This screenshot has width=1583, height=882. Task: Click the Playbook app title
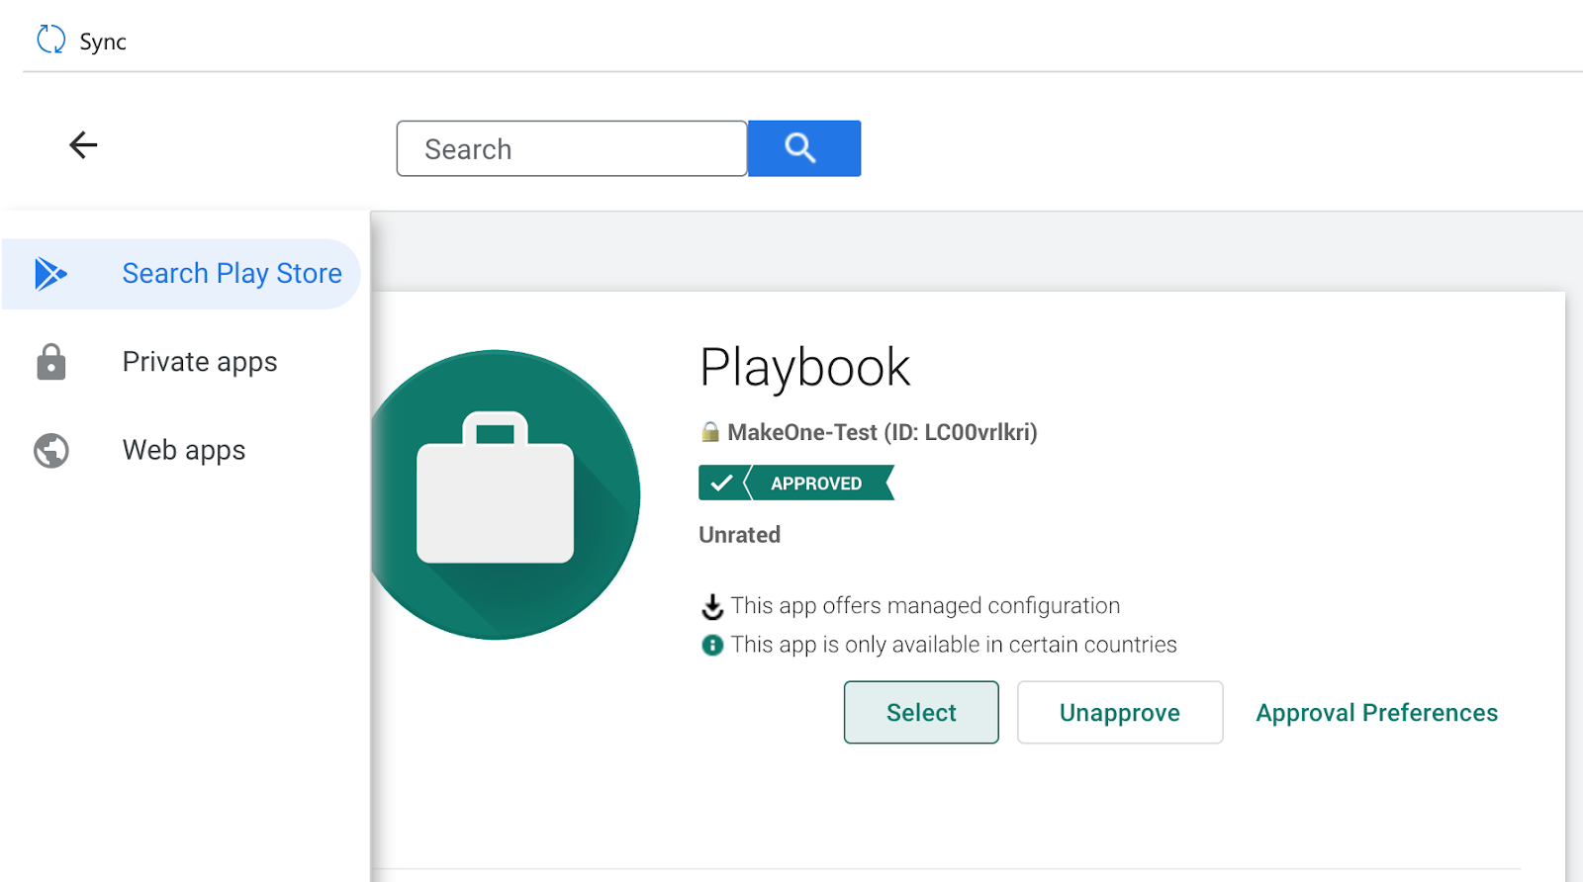pyautogui.click(x=804, y=368)
